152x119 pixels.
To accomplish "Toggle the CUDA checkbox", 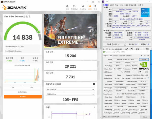I will (122, 110).
